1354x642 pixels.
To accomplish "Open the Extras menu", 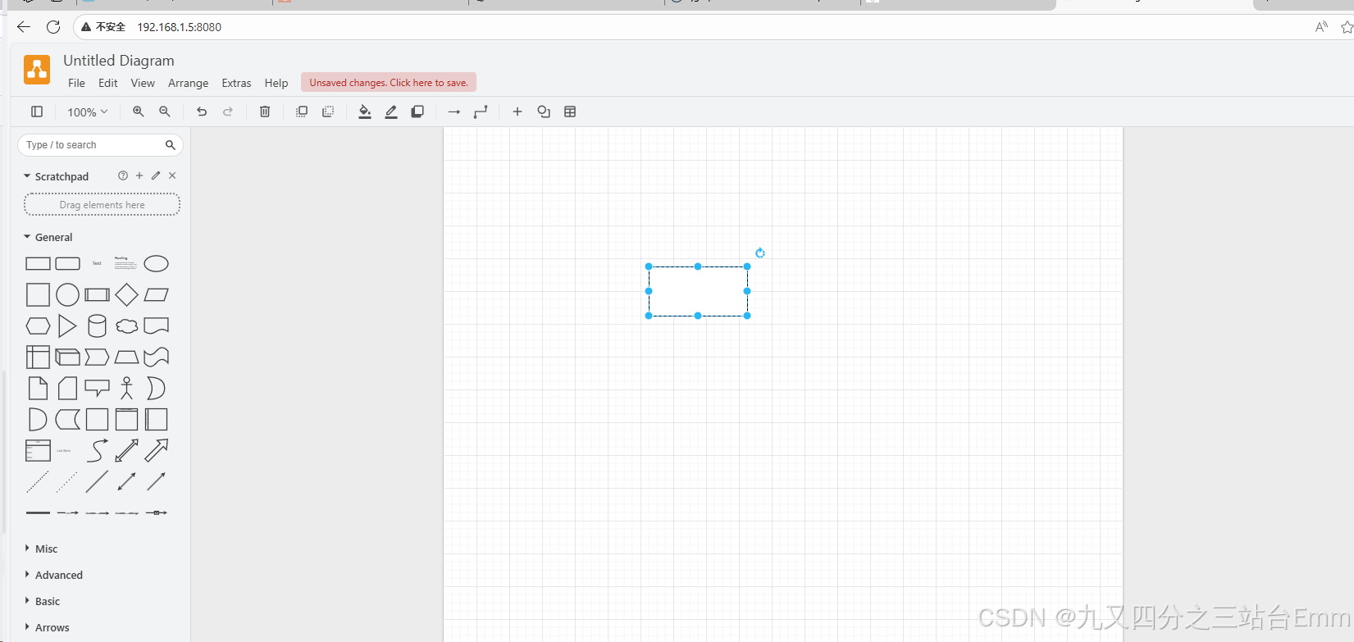I will 236,83.
